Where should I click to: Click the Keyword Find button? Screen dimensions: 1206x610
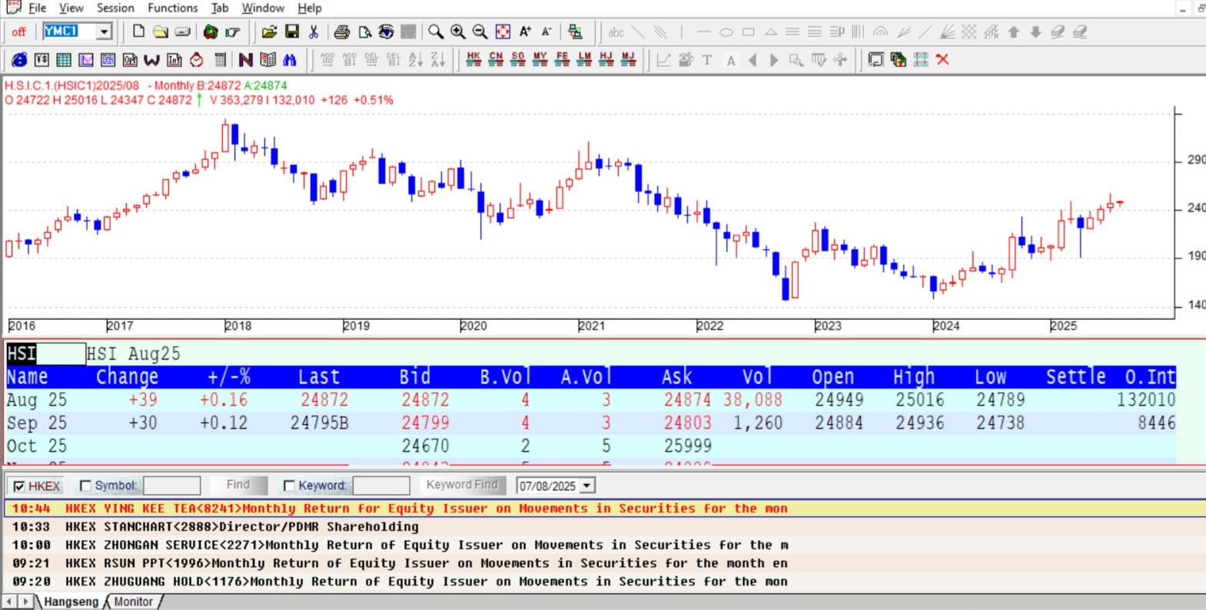462,485
